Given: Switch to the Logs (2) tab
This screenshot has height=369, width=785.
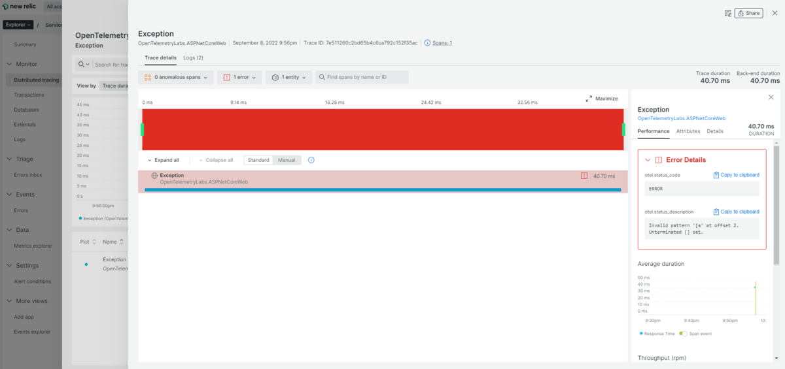Looking at the screenshot, I should pos(193,58).
